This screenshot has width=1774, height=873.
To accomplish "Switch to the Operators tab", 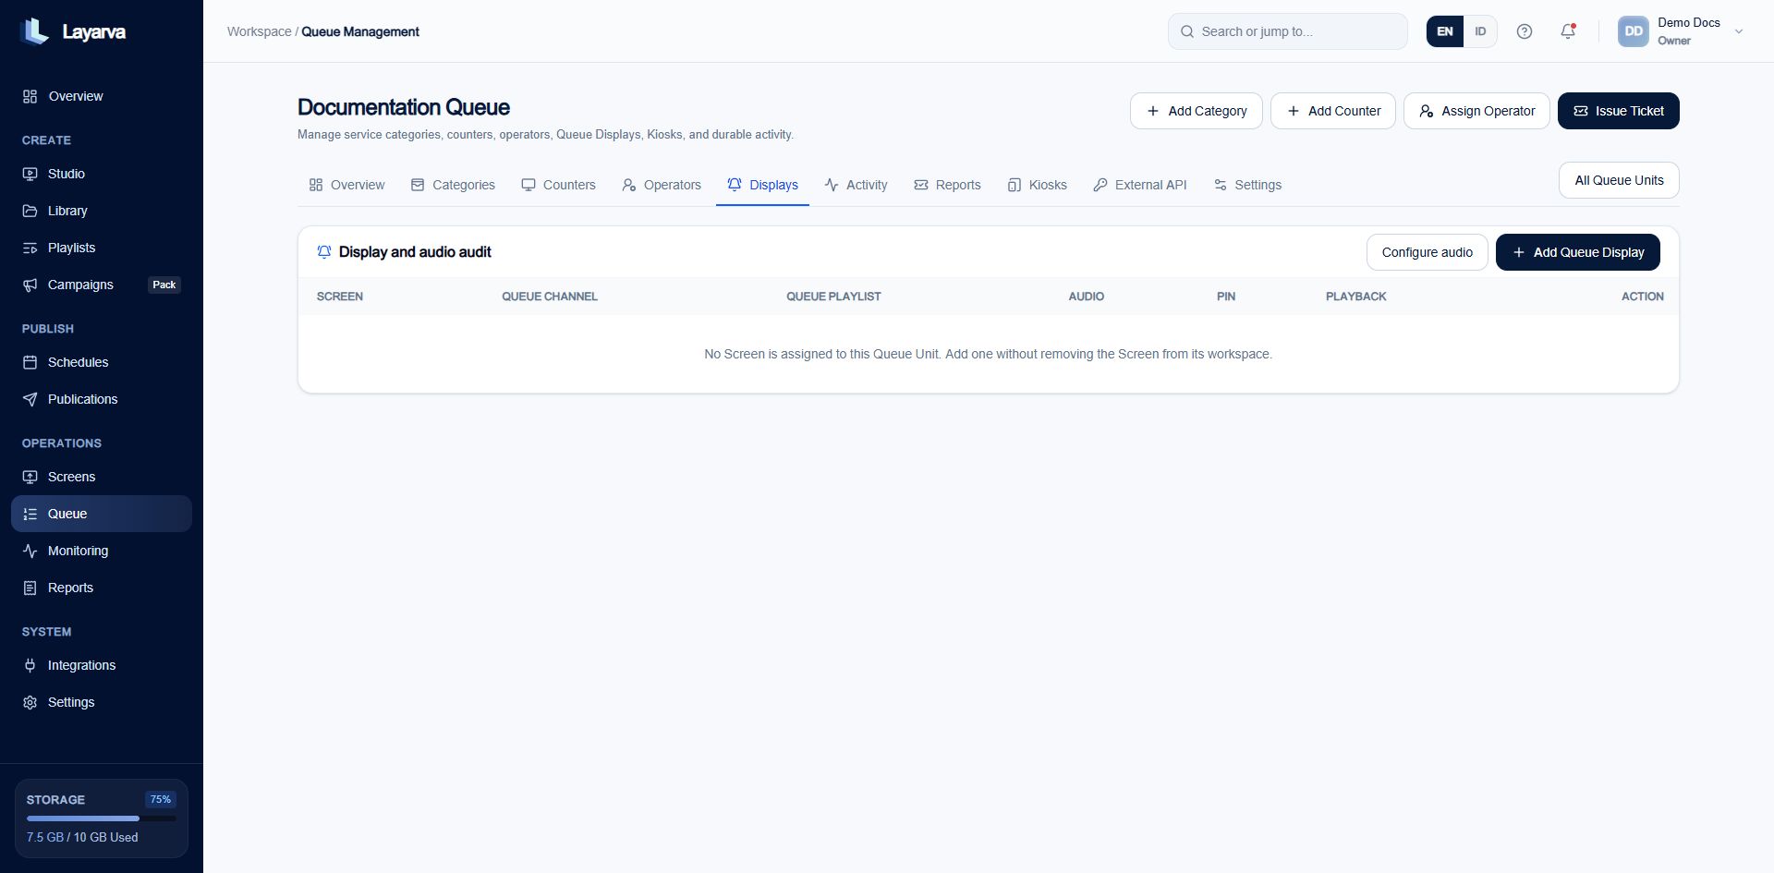I will [x=662, y=185].
